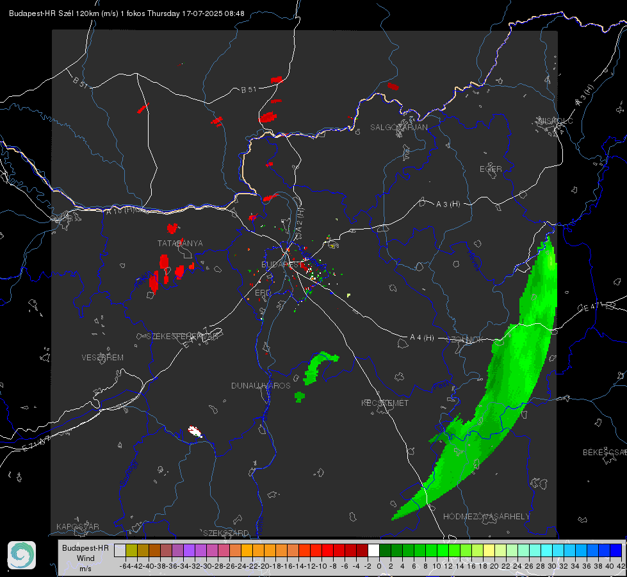Image resolution: width=627 pixels, height=577 pixels.
Task: Select the KECSKEMÉT city label
Action: pos(385,403)
